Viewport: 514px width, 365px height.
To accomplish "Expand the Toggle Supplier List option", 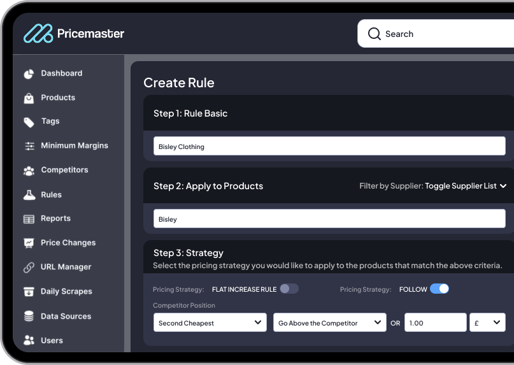I will point(466,186).
